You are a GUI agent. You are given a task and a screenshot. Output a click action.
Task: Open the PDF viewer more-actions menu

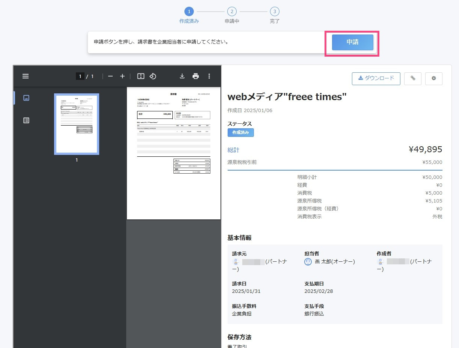209,76
